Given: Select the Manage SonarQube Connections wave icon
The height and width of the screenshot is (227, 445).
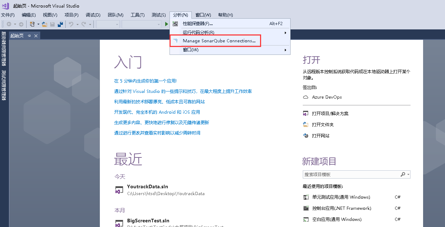Looking at the screenshot, I should coord(176,41).
